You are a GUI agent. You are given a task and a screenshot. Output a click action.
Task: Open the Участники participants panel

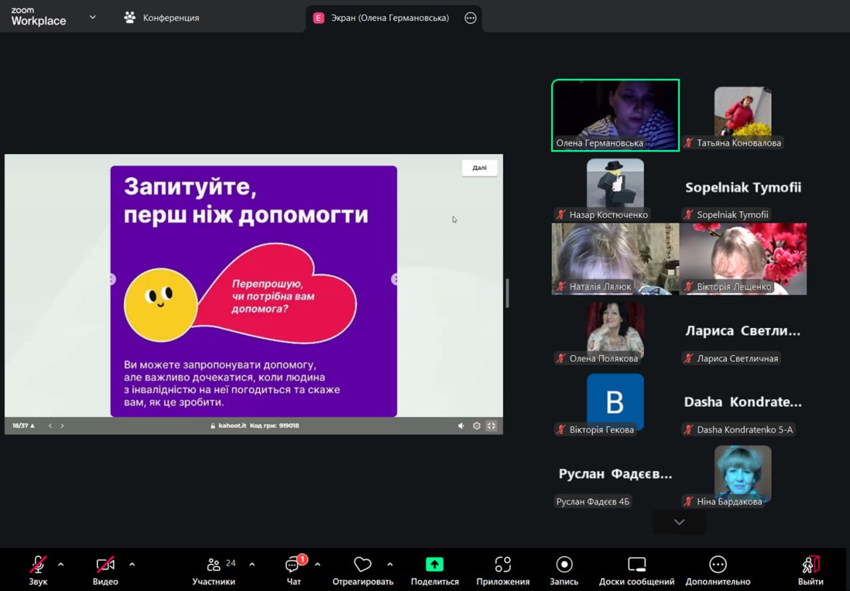pos(214,565)
